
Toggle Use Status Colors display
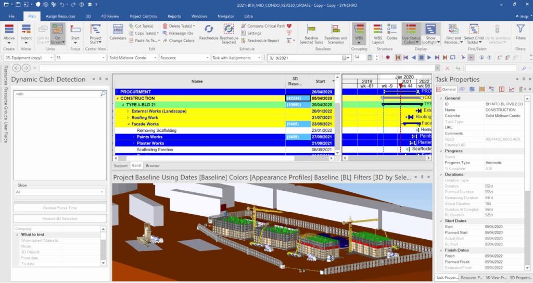coord(411,33)
